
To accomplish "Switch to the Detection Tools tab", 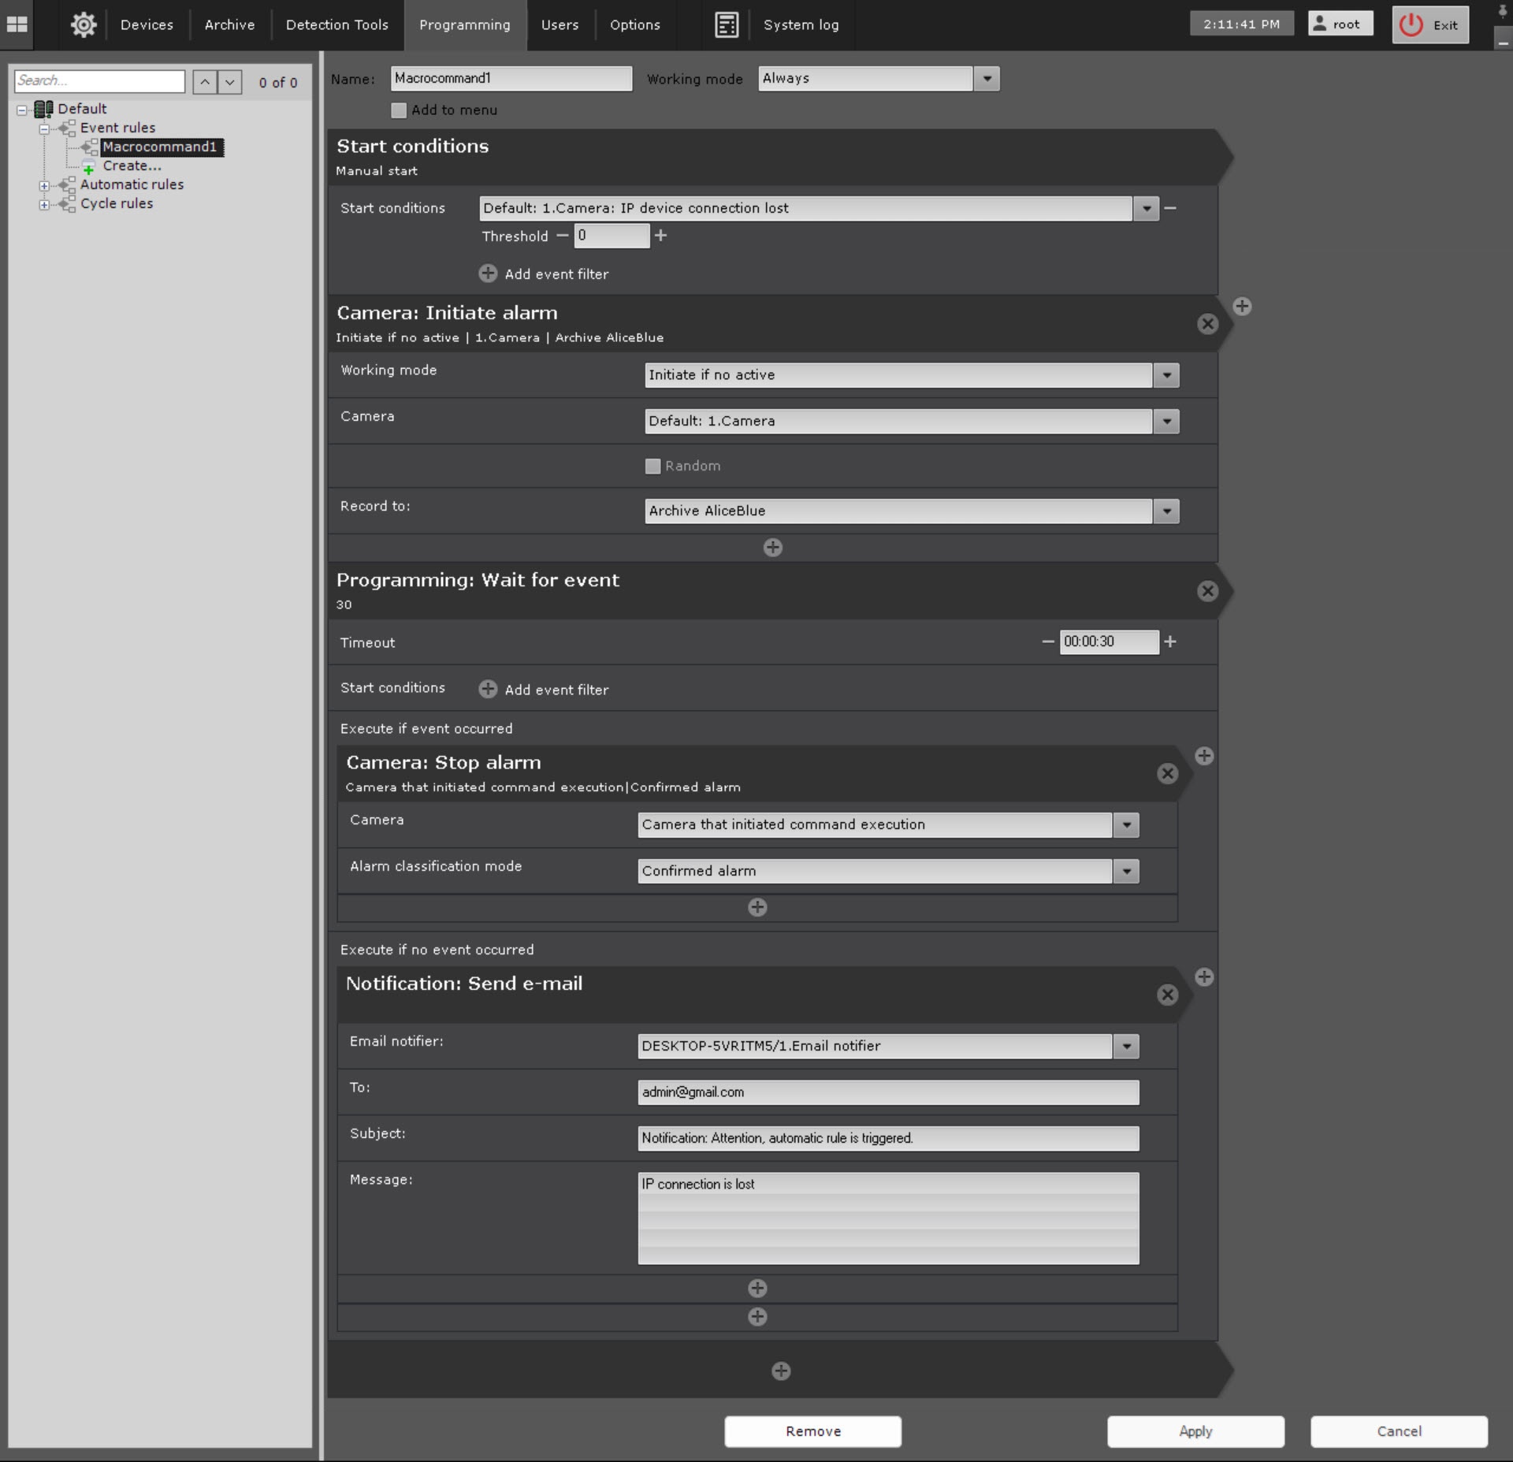I will point(336,24).
